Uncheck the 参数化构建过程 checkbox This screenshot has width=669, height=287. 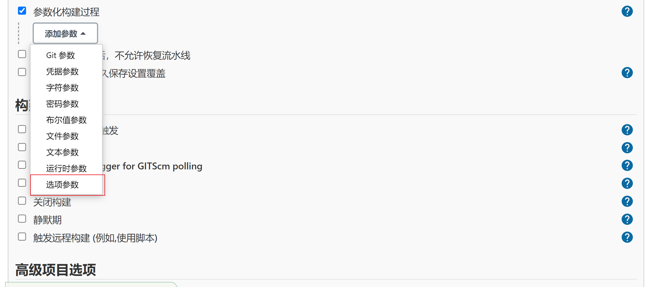[22, 11]
